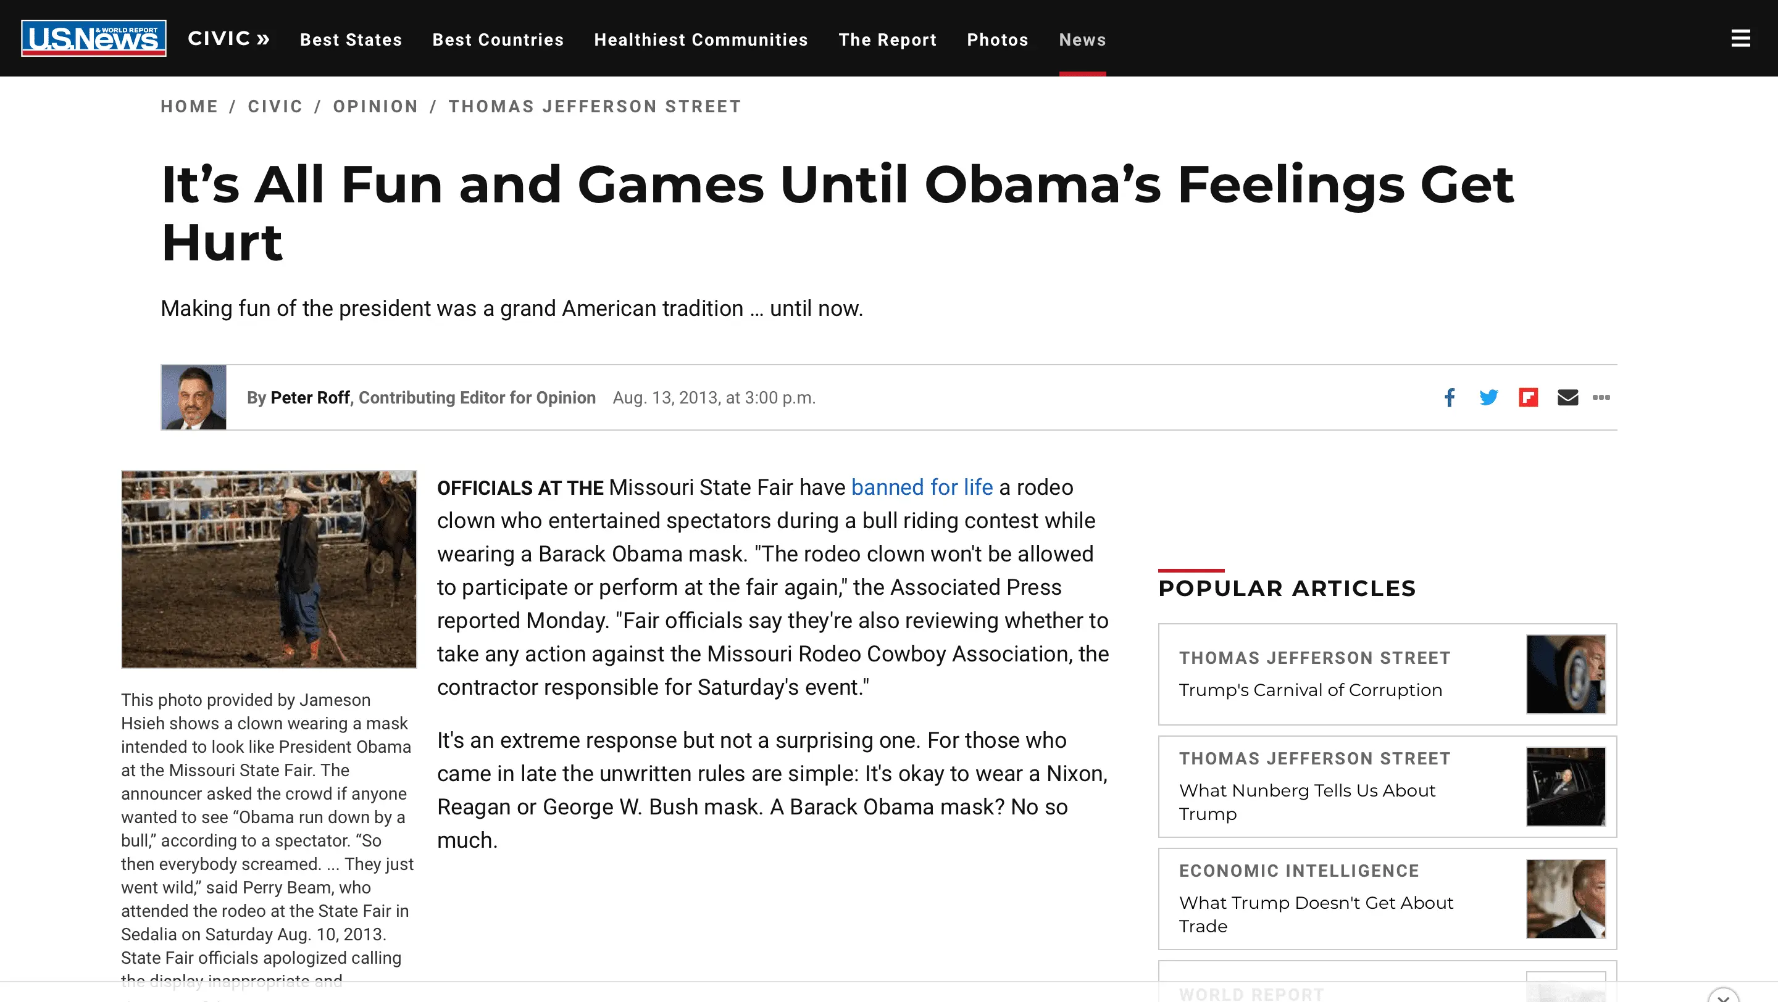Open more sharing options ellipsis
Image resolution: width=1778 pixels, height=1002 pixels.
click(1601, 397)
